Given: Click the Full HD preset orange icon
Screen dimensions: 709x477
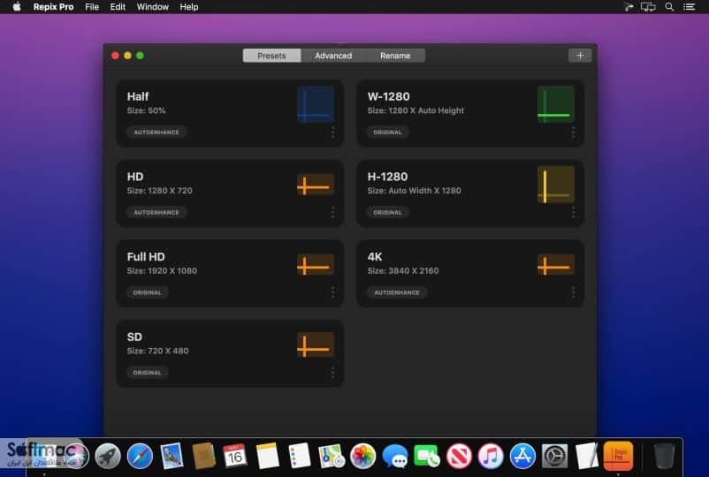Looking at the screenshot, I should click(x=316, y=265).
